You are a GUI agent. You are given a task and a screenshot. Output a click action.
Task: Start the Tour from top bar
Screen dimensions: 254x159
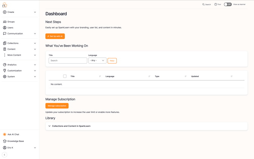[218, 5]
